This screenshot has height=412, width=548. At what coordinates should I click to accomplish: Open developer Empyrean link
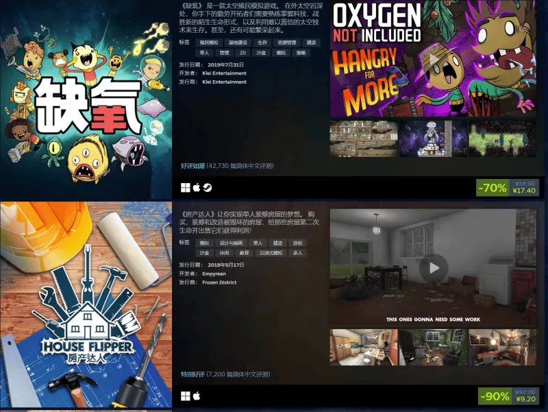point(214,274)
